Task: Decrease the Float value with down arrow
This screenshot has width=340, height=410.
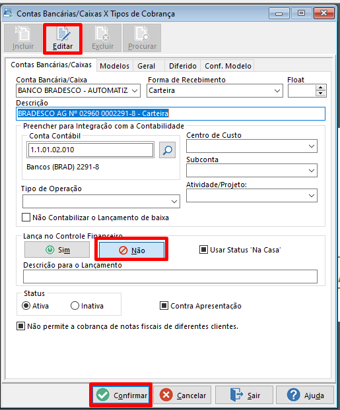Action: point(321,94)
